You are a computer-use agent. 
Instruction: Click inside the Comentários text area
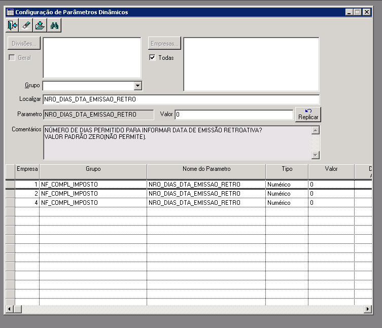(178, 142)
